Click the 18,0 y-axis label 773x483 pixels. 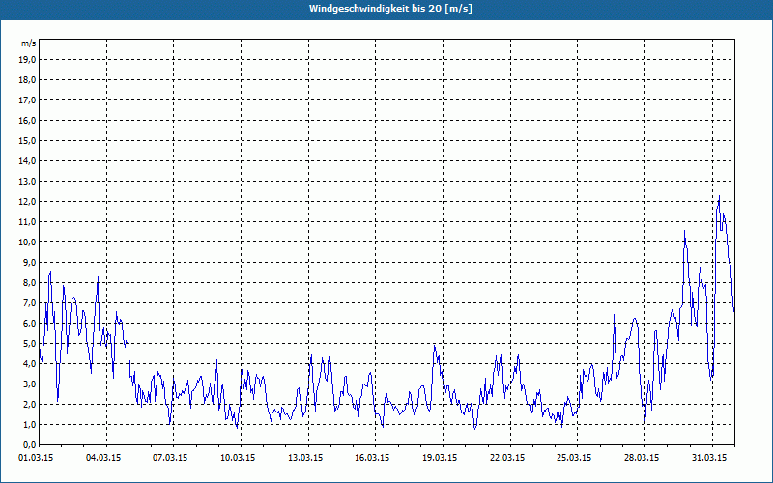coord(27,80)
